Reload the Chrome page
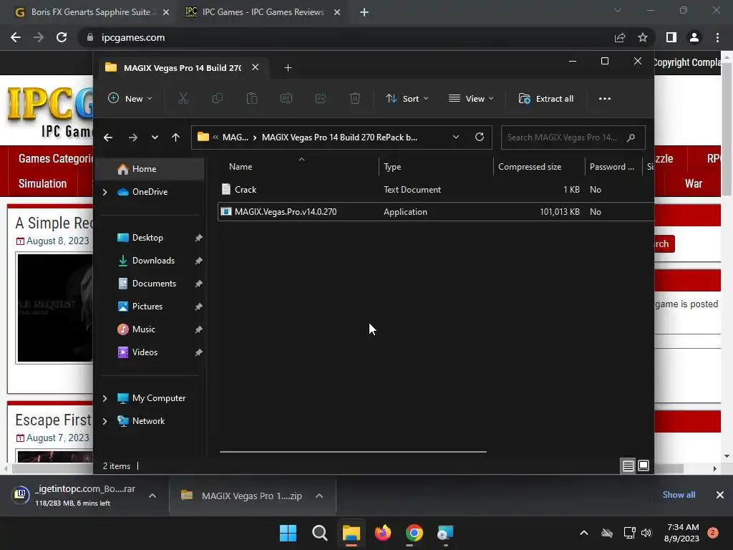The height and width of the screenshot is (550, 733). click(62, 37)
